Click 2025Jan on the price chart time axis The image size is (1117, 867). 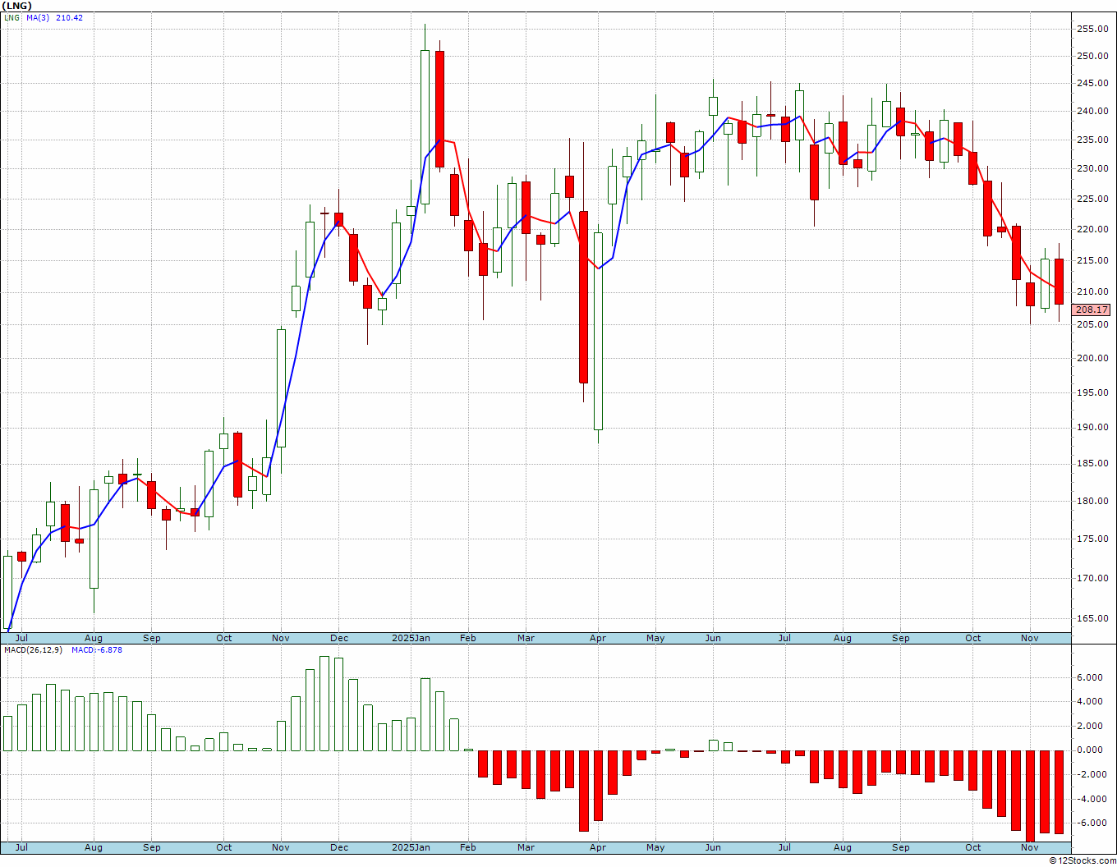click(411, 638)
